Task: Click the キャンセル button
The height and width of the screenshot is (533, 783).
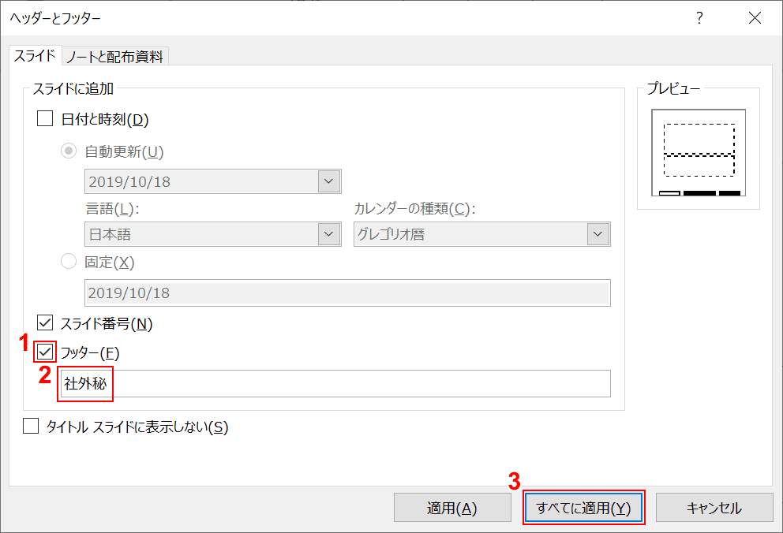Action: pos(714,508)
